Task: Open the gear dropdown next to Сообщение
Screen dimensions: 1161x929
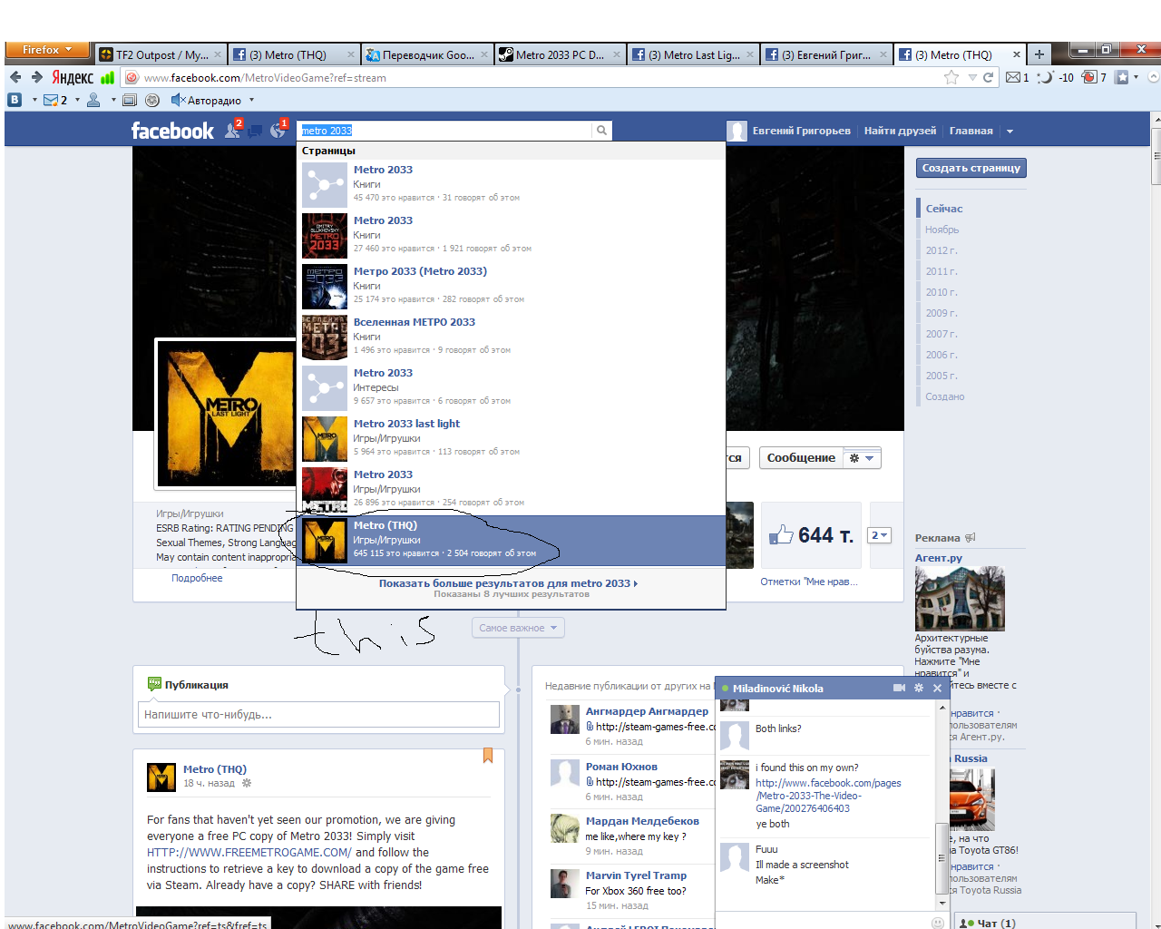Action: click(862, 458)
